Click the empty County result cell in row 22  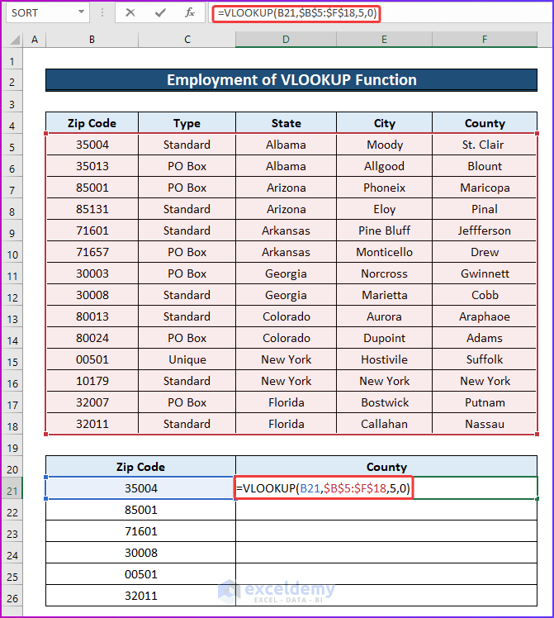click(386, 510)
